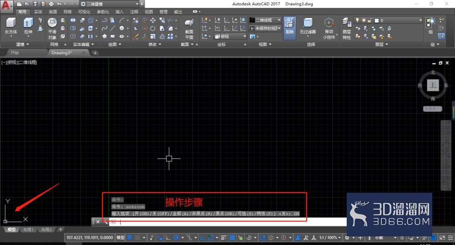
Task: Expand the 绘图 panel
Action: 115,45
